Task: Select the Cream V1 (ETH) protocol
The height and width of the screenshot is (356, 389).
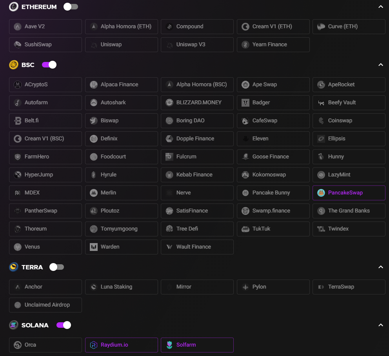Action: pos(273,27)
